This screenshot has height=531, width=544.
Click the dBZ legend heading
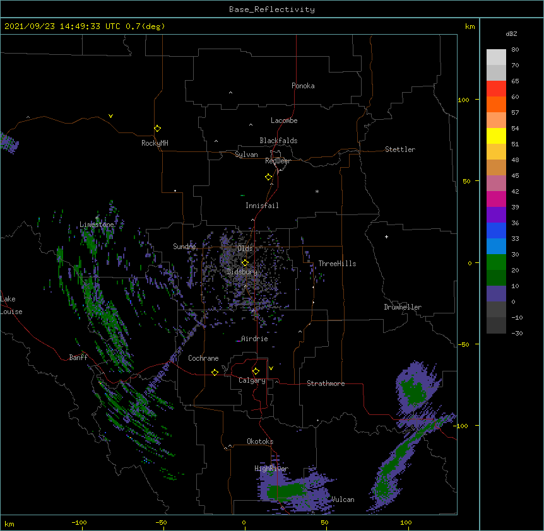coord(511,34)
